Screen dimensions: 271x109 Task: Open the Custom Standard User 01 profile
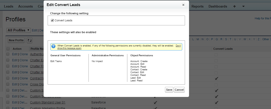point(48,102)
